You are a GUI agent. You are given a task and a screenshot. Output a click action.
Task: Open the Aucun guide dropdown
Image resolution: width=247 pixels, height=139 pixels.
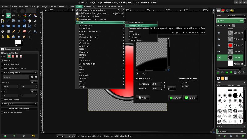tap(19, 104)
